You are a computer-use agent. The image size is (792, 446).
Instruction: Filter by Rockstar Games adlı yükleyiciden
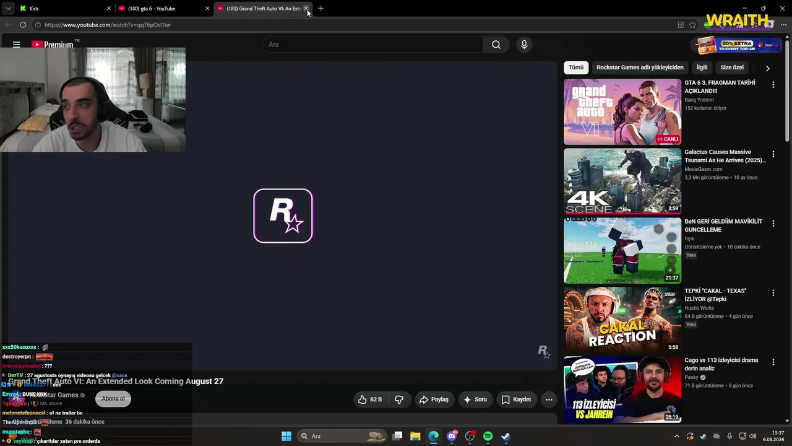[640, 68]
